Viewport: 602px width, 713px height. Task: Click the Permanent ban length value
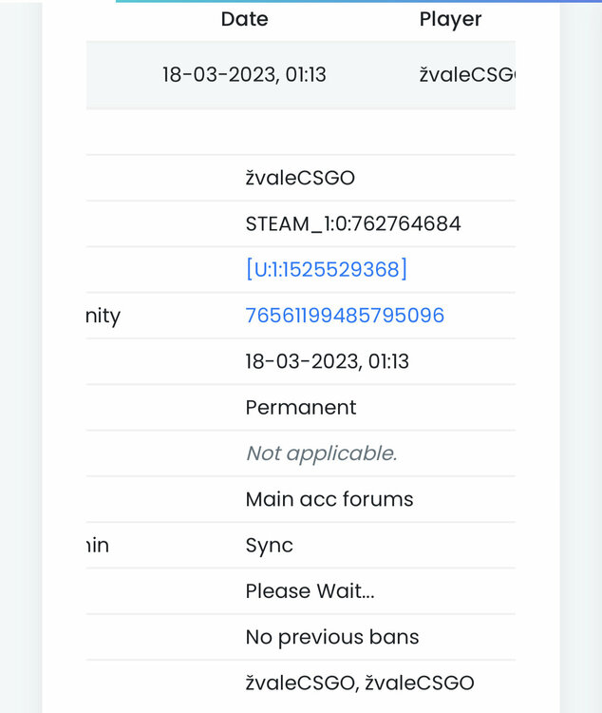pos(300,408)
